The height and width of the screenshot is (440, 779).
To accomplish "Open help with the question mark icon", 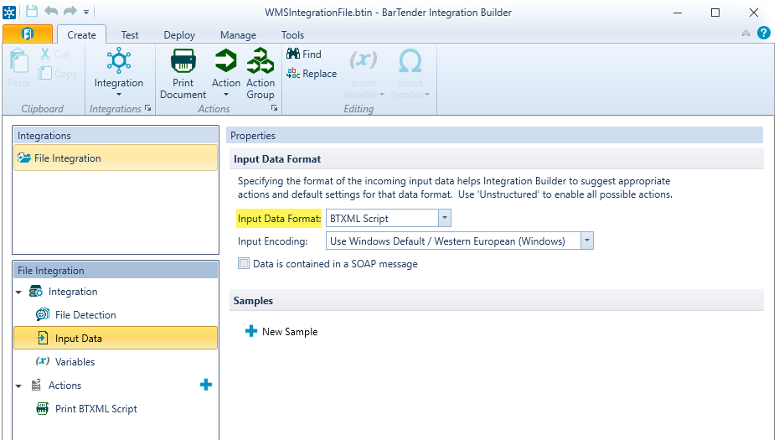I will pos(764,34).
